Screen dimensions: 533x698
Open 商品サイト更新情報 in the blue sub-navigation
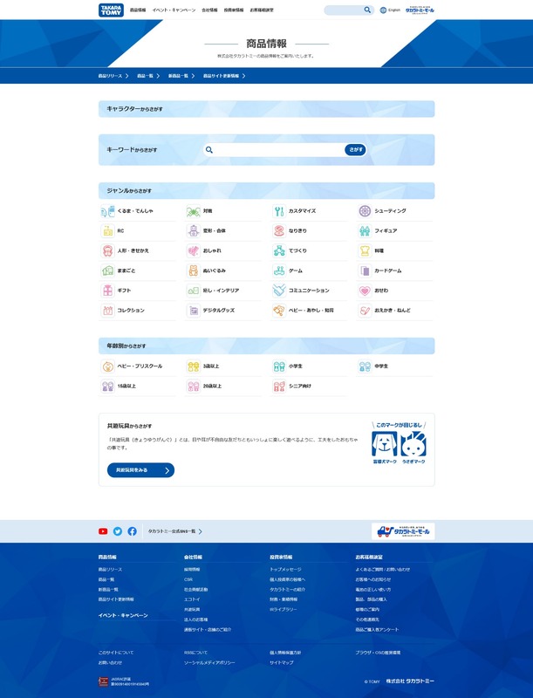pos(224,76)
